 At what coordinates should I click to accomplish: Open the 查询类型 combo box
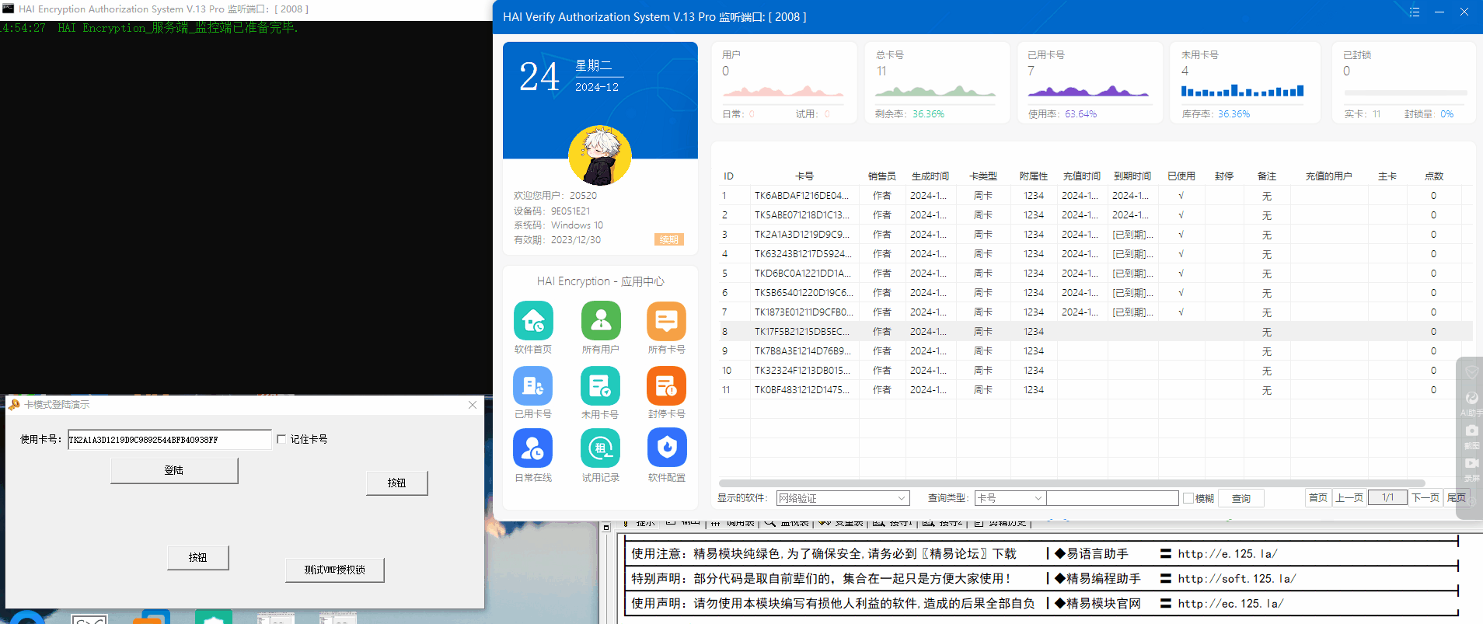(1037, 498)
